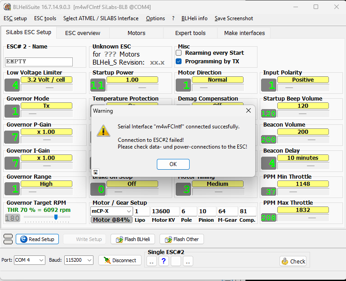Image resolution: width=346 pixels, height=281 pixels.
Task: Toggle the Motor @84% button
Action: tap(111, 220)
